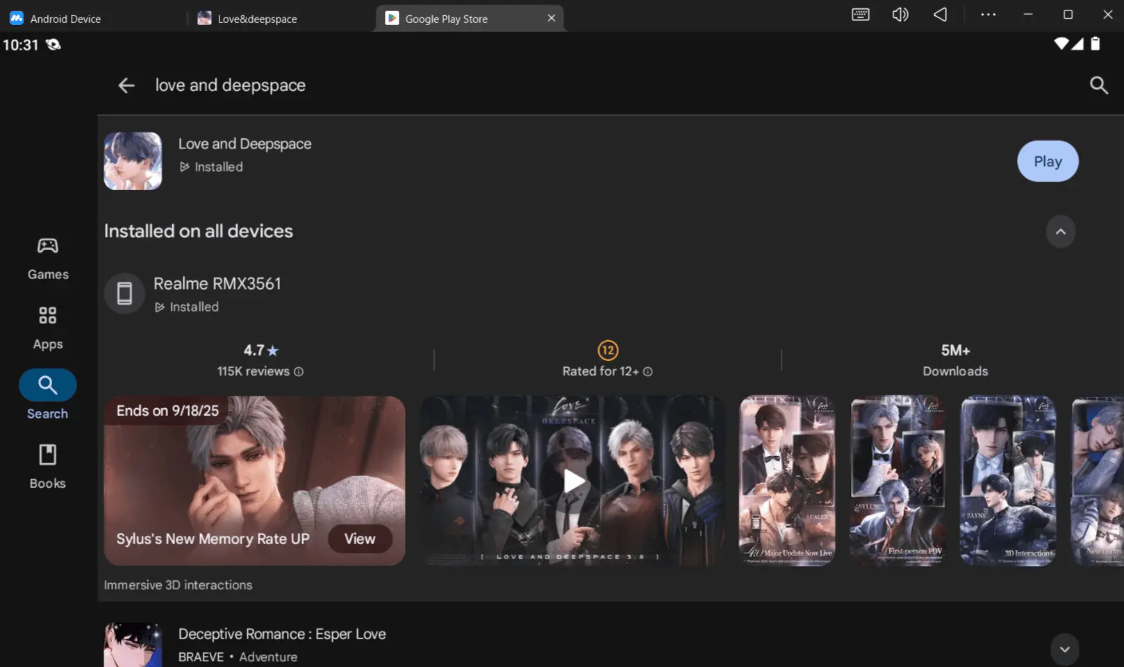
Task: Click the 5M+ Downloads stat
Action: pyautogui.click(x=955, y=360)
